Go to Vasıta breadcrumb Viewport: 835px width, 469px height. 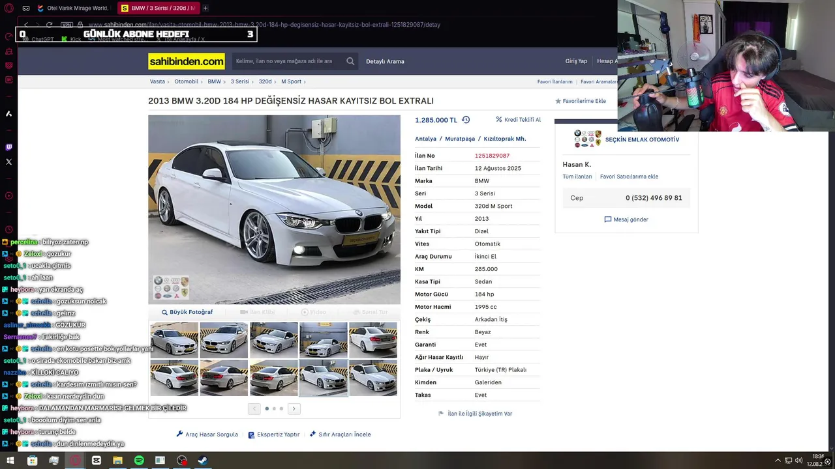[157, 81]
